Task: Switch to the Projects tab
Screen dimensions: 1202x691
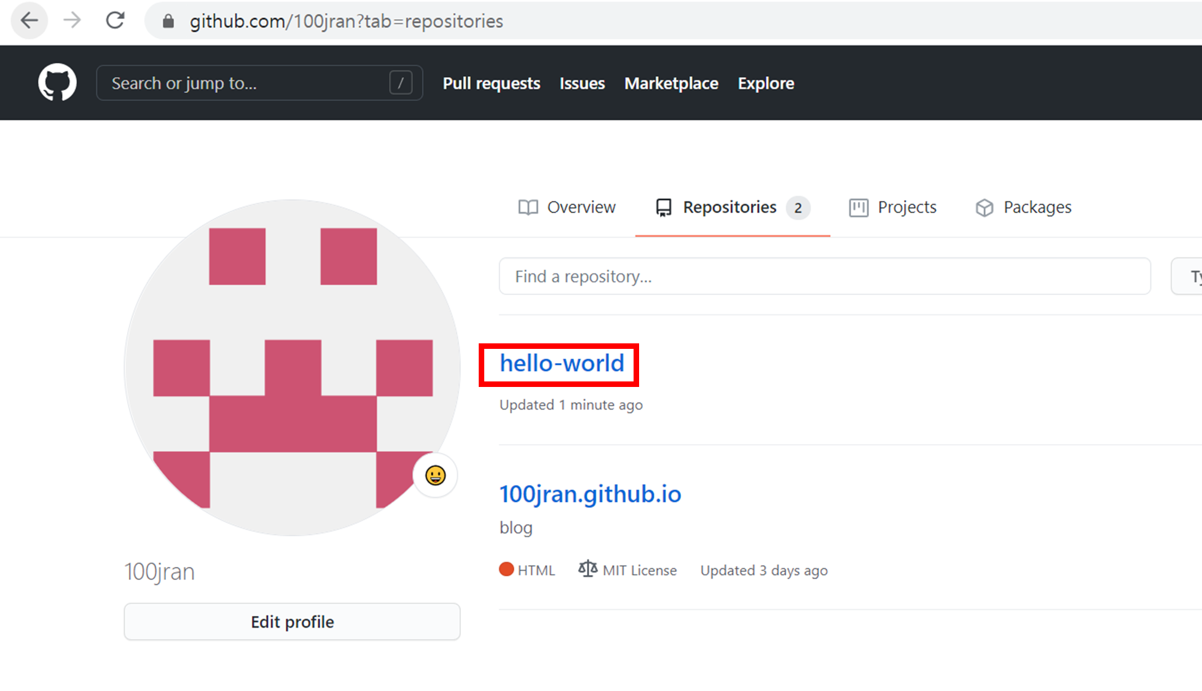Action: (x=892, y=208)
